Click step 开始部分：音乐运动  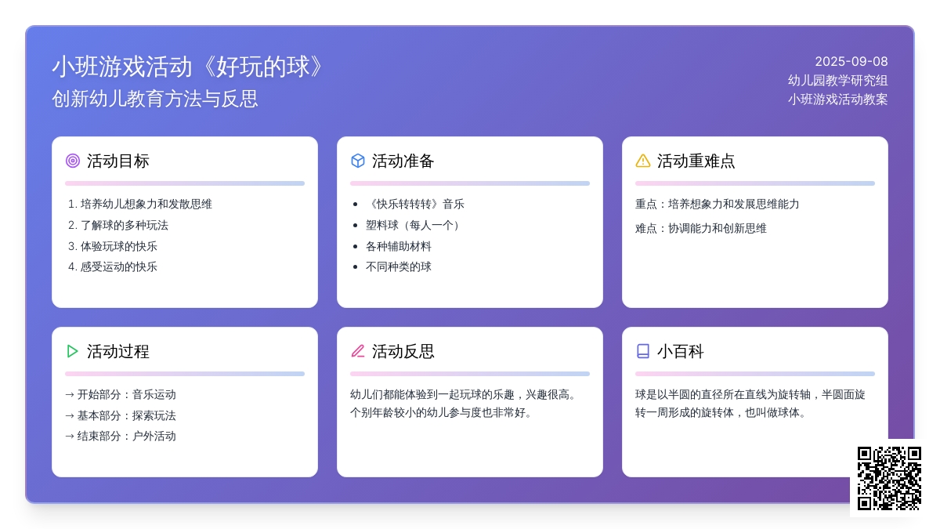click(121, 394)
